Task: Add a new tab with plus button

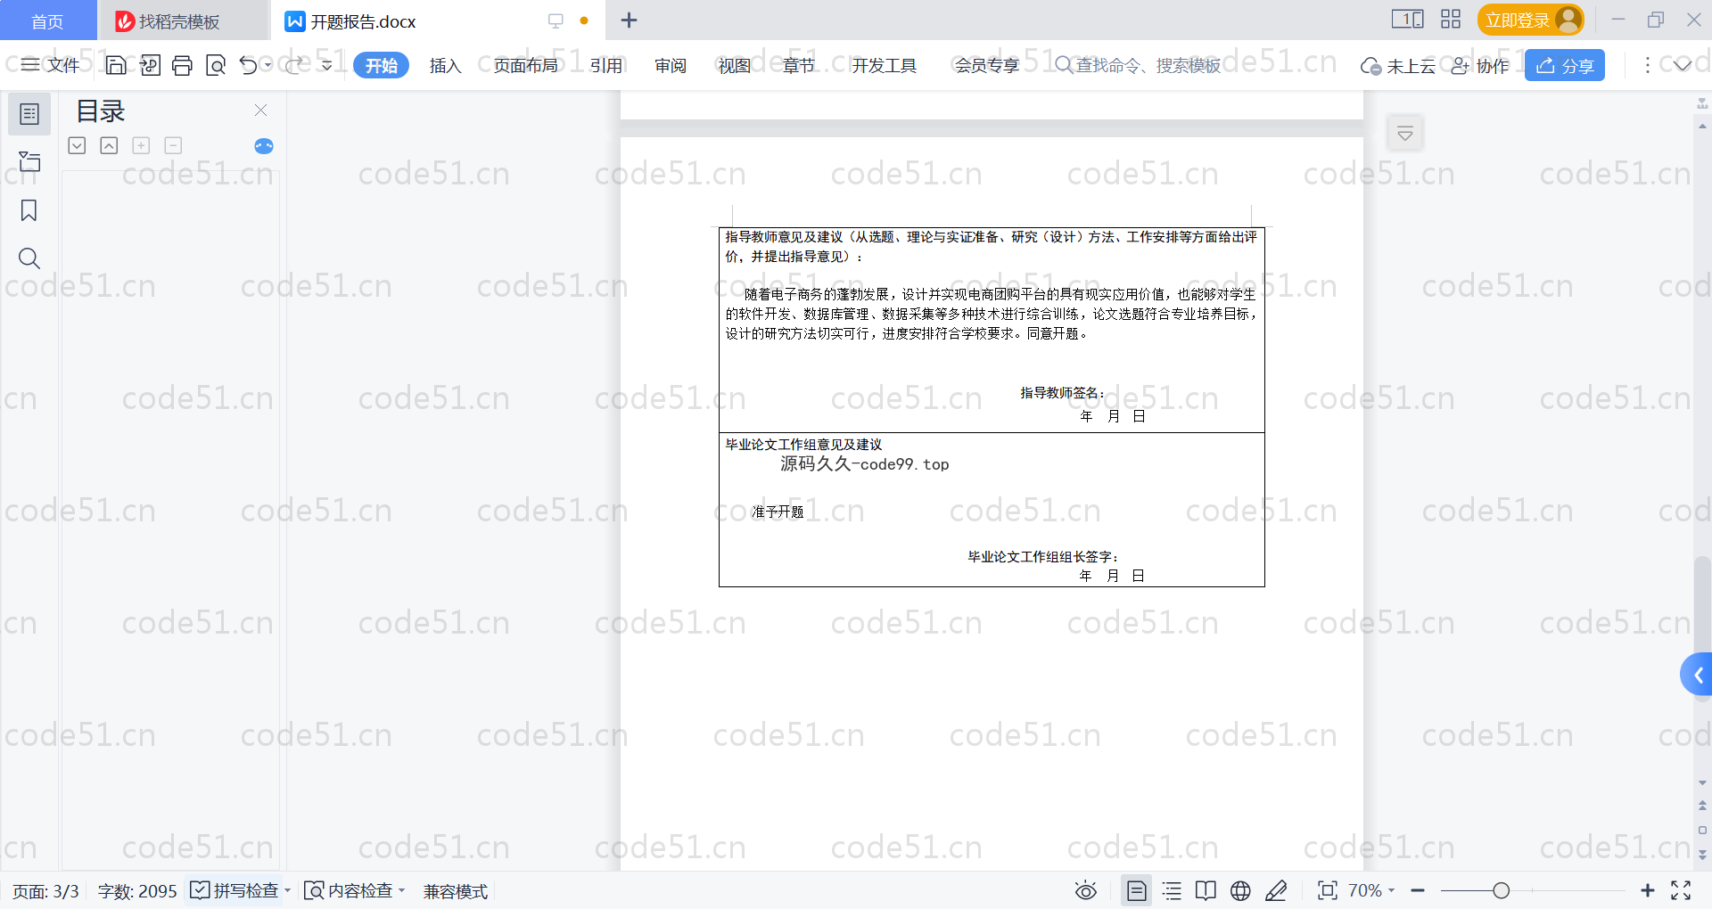Action: (x=629, y=20)
